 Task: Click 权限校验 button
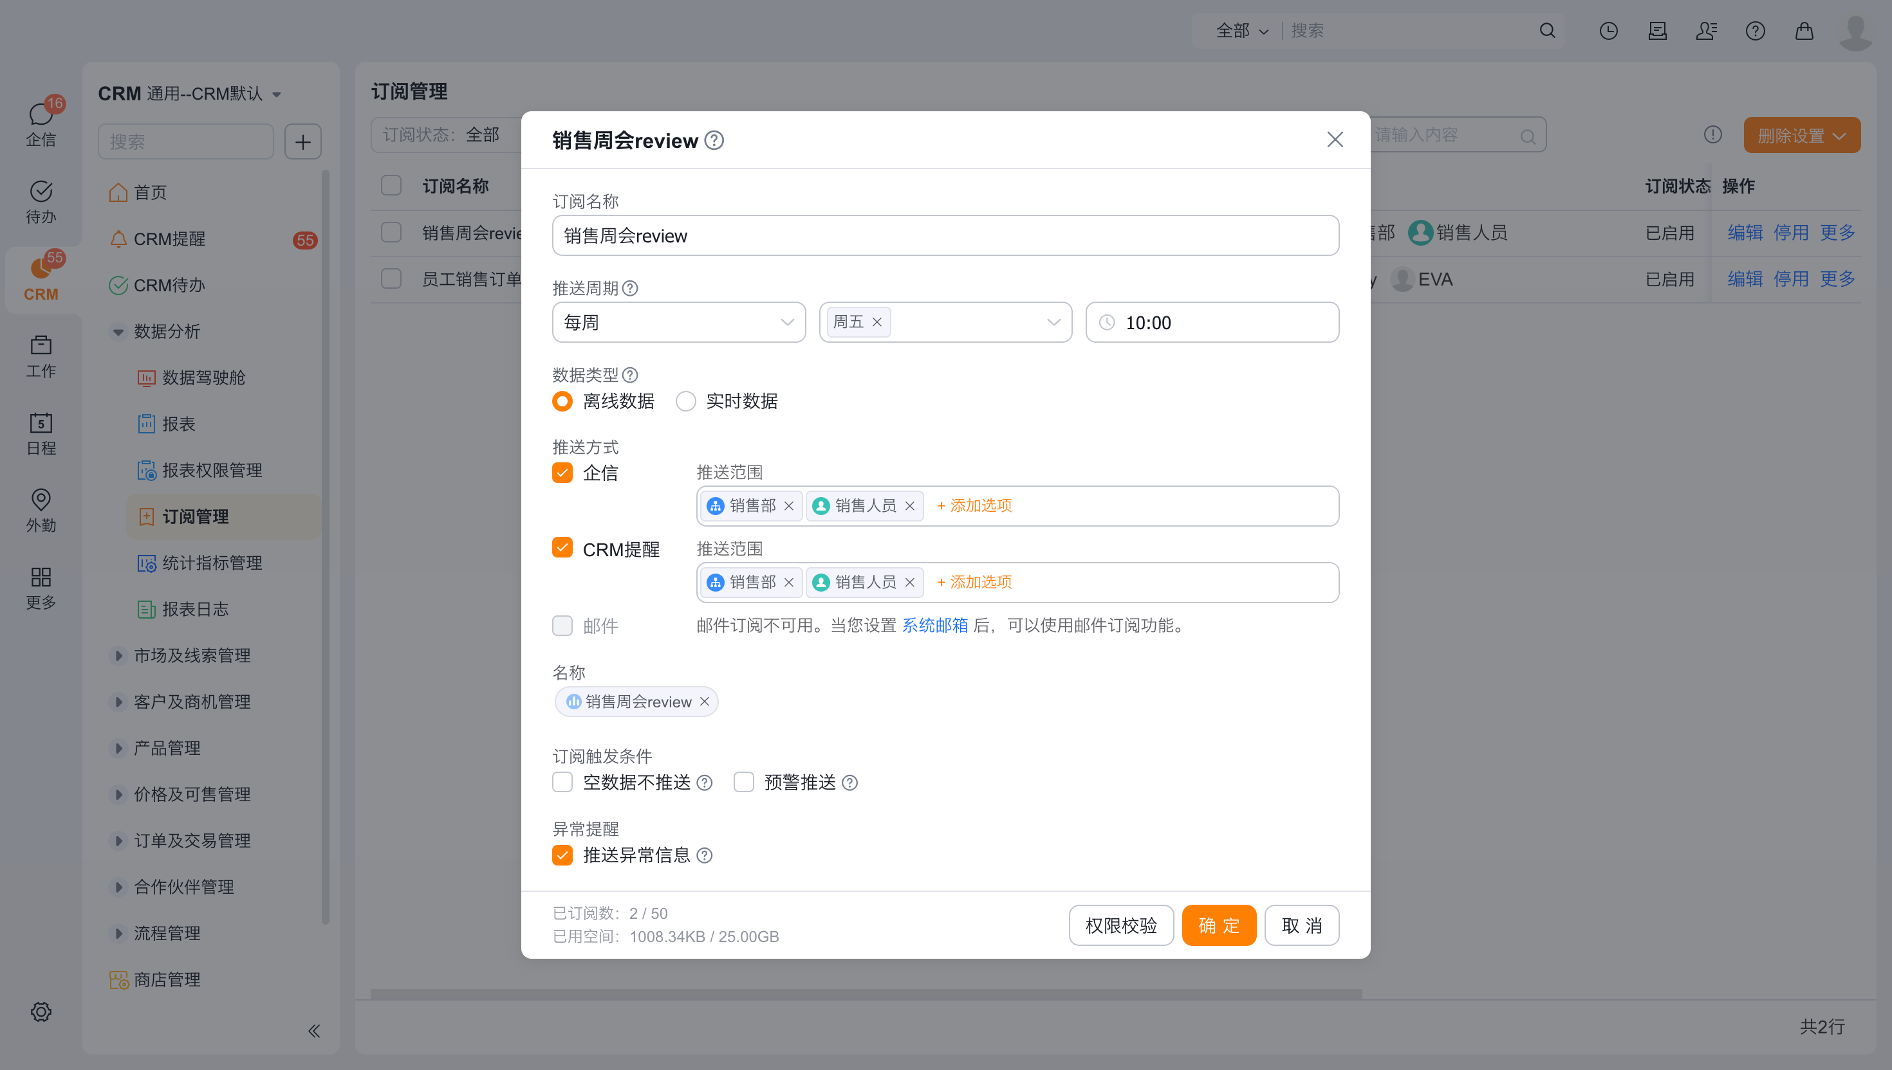click(1120, 925)
